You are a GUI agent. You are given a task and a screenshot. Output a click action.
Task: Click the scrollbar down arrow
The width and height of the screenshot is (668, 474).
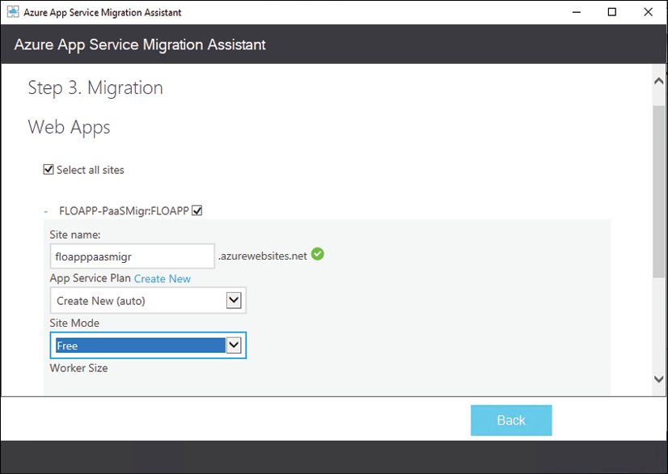pyautogui.click(x=658, y=379)
